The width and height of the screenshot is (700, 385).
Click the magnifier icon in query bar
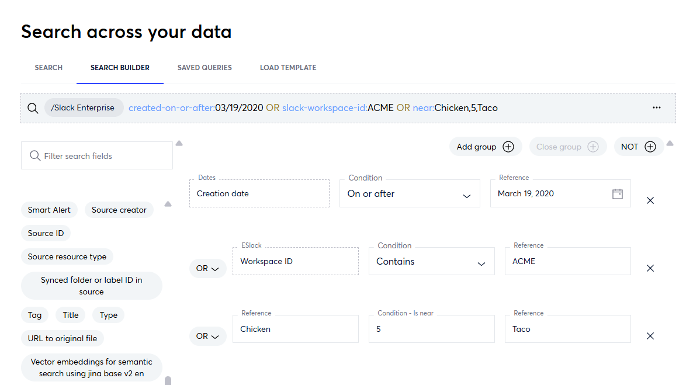[33, 108]
